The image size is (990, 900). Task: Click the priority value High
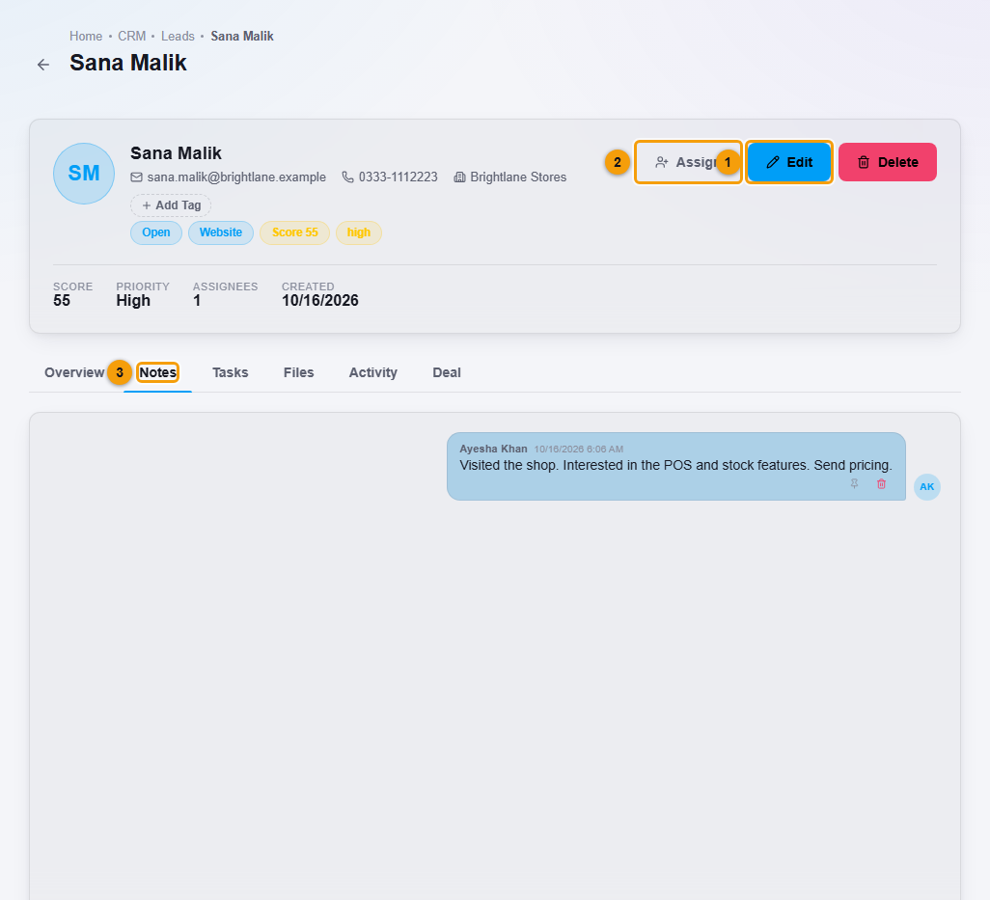[x=133, y=300]
